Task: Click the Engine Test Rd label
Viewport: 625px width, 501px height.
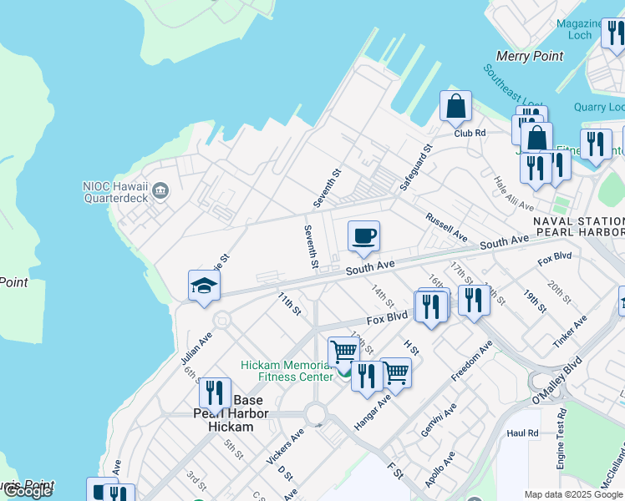Action: coord(561,438)
